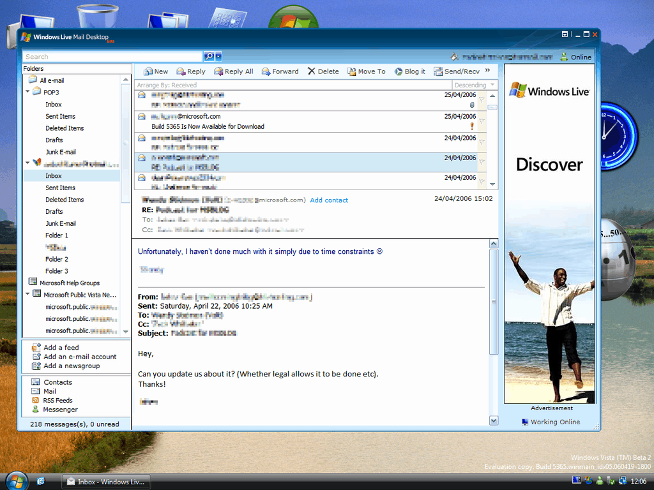Open Microsoft Help Groups in folder list
654x490 pixels.
tap(69, 283)
